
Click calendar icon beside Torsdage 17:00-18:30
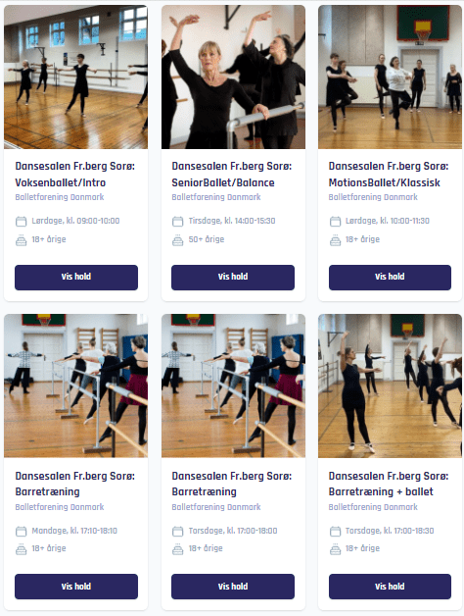pos(335,531)
